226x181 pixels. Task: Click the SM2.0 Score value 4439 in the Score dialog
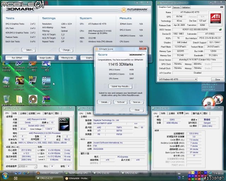tap(131, 70)
